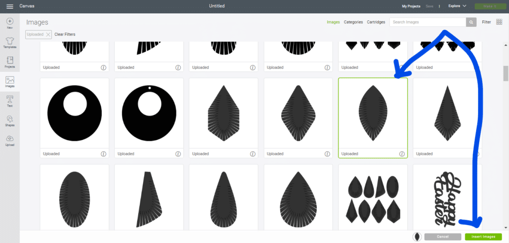This screenshot has width=509, height=243.
Task: Switch to Images tab
Action: click(x=333, y=22)
